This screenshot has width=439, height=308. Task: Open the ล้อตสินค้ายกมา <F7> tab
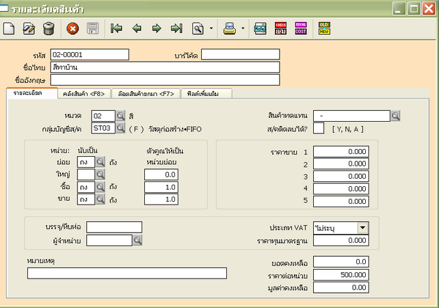pos(145,94)
